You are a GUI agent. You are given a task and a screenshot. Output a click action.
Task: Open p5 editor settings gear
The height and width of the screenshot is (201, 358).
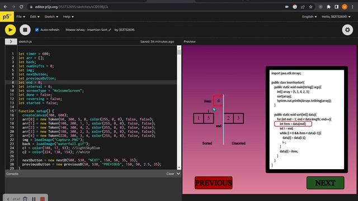(347, 30)
